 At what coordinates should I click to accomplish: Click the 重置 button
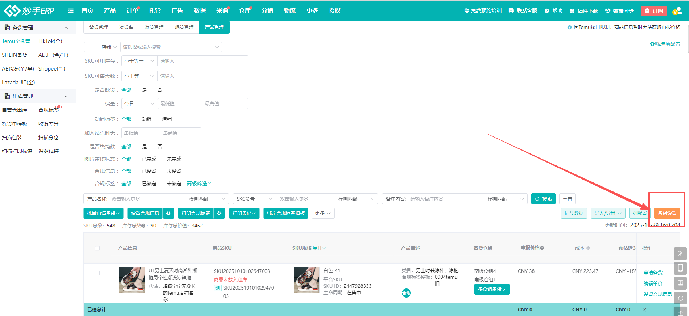[x=567, y=199]
